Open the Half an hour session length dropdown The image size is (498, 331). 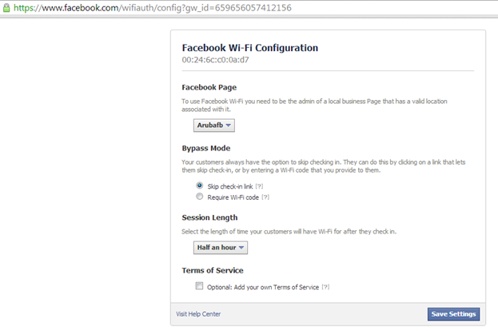pos(221,248)
